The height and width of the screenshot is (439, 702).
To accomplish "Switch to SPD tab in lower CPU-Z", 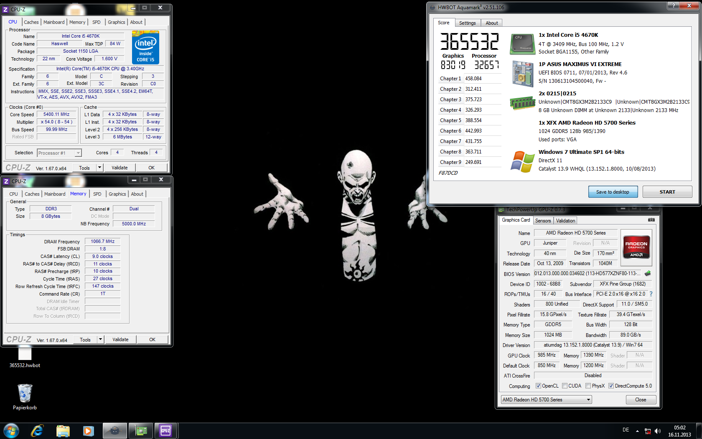I will (97, 194).
